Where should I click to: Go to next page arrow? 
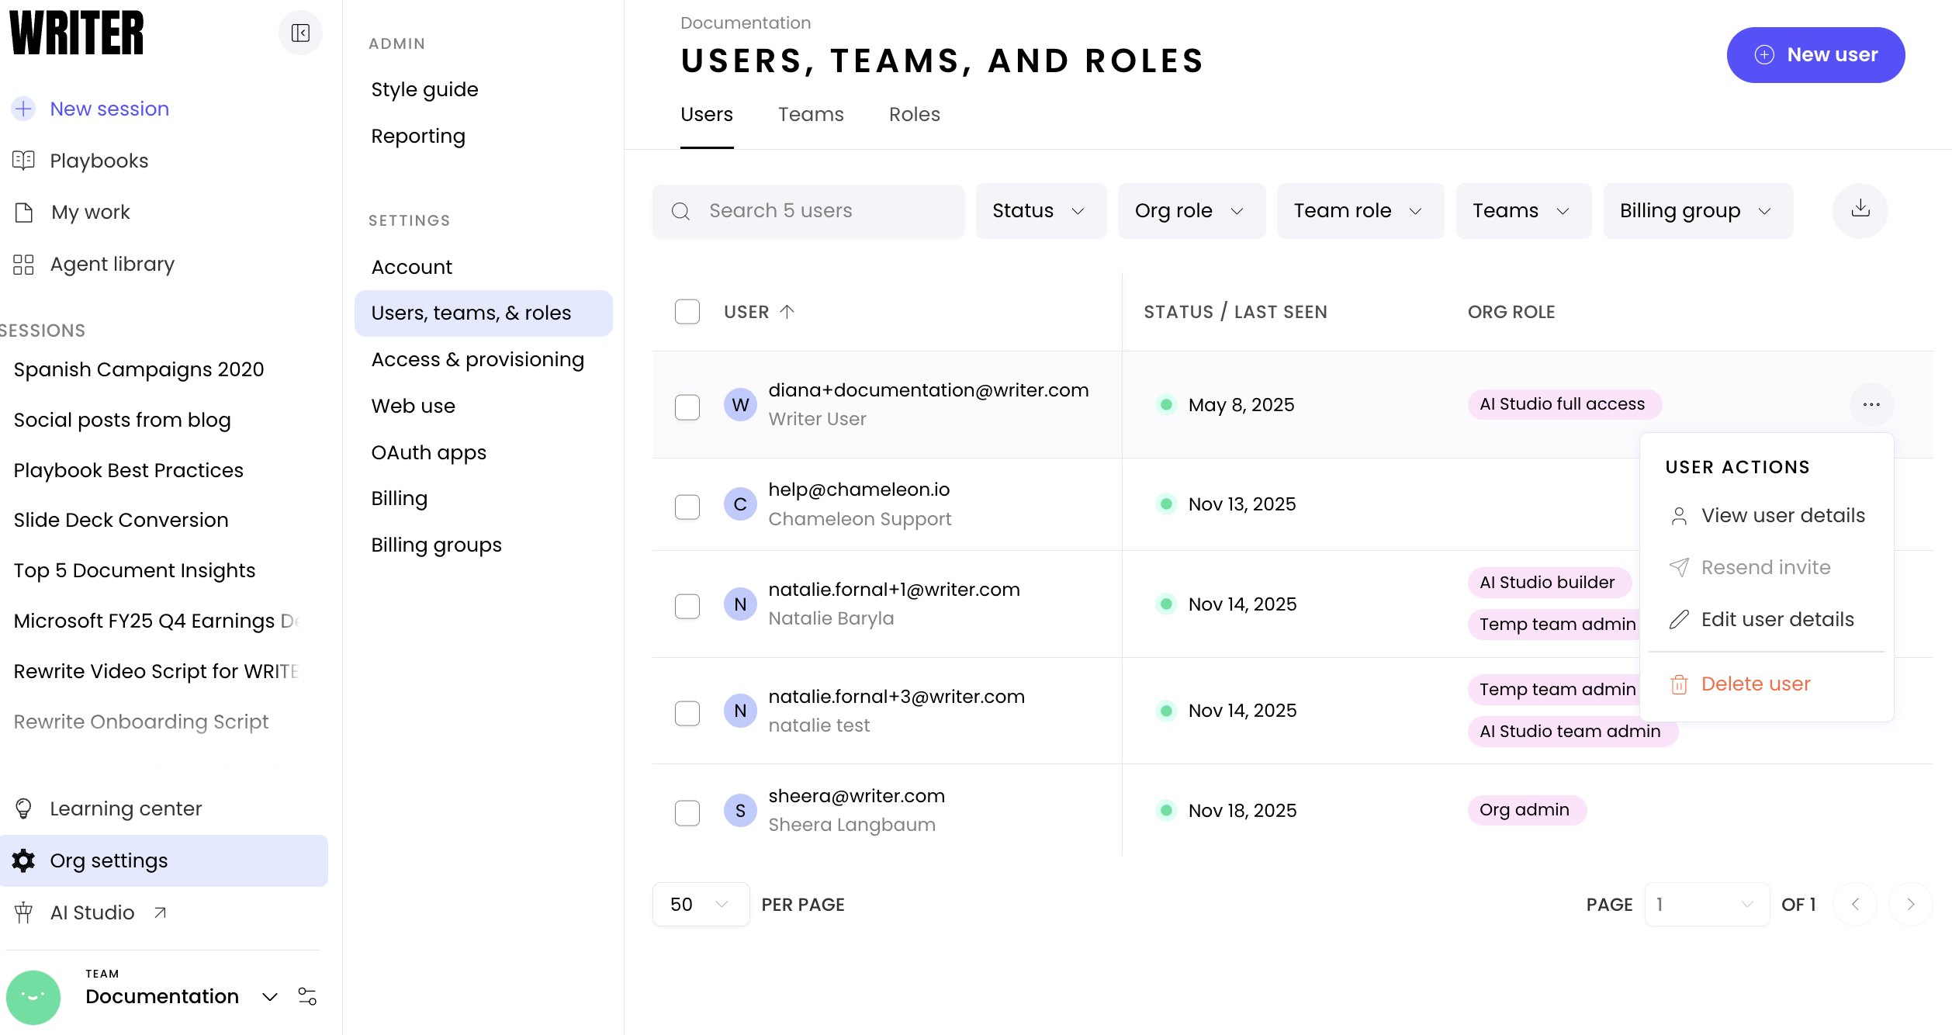[1910, 904]
